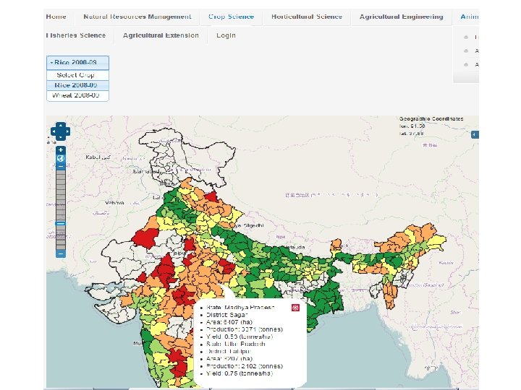
Task: Open the Natural Resources Management menu
Action: pos(137,17)
